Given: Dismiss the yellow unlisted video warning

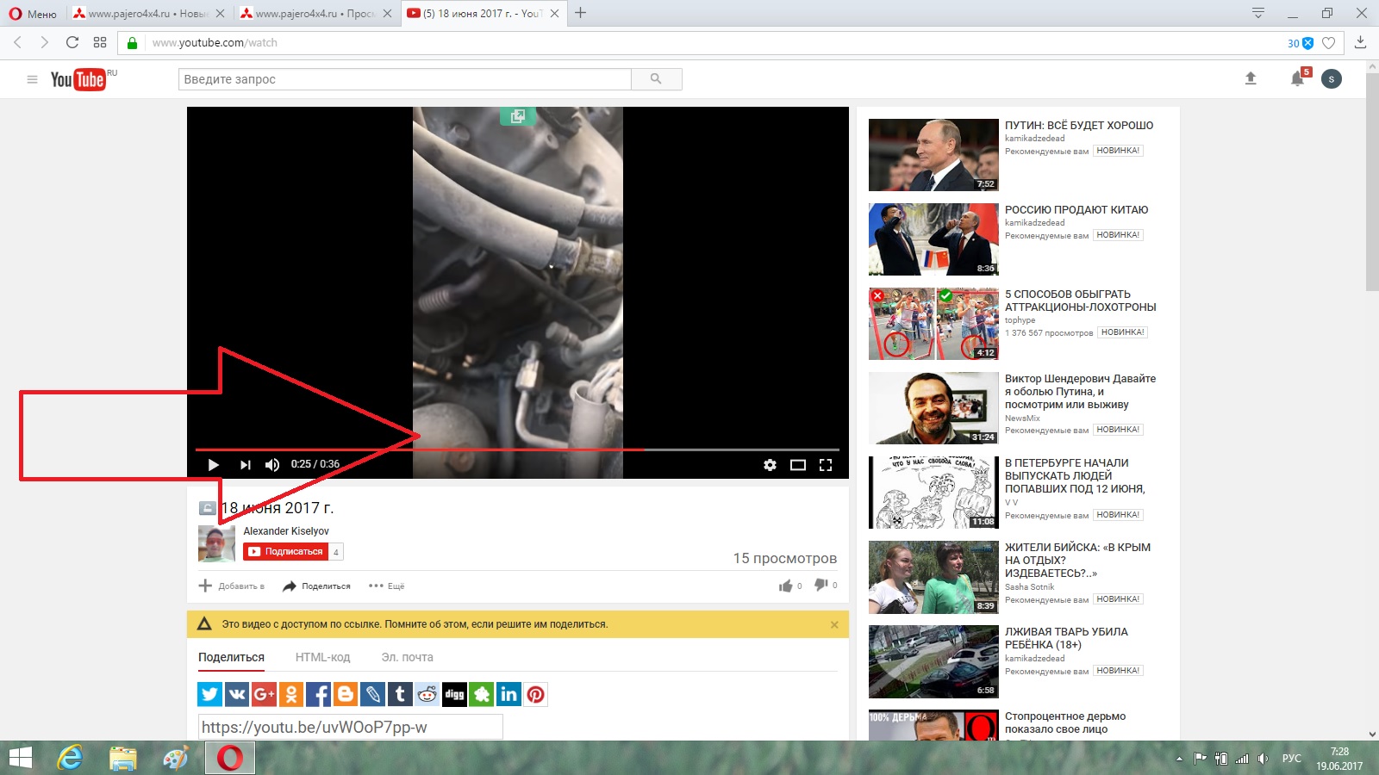Looking at the screenshot, I should [x=834, y=624].
